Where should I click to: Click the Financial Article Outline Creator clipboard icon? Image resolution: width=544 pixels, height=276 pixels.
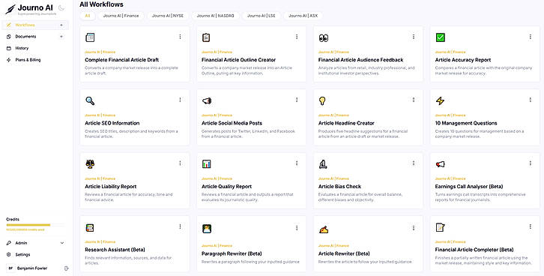206,37
